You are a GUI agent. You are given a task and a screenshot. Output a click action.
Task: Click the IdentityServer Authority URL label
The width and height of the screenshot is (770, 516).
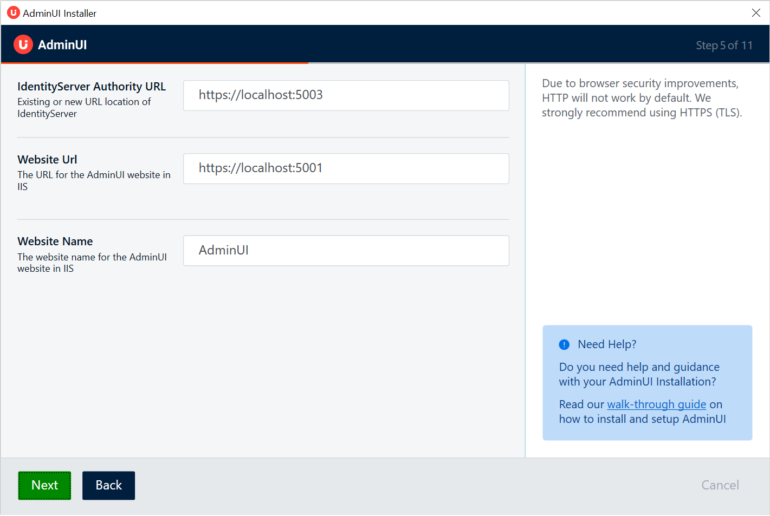click(x=91, y=86)
